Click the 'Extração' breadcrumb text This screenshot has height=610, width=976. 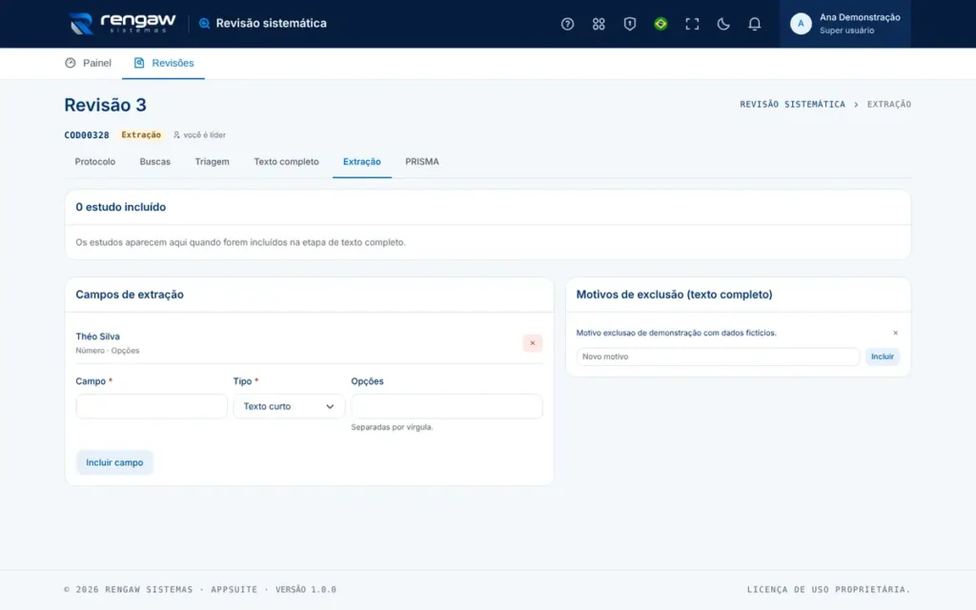click(889, 105)
